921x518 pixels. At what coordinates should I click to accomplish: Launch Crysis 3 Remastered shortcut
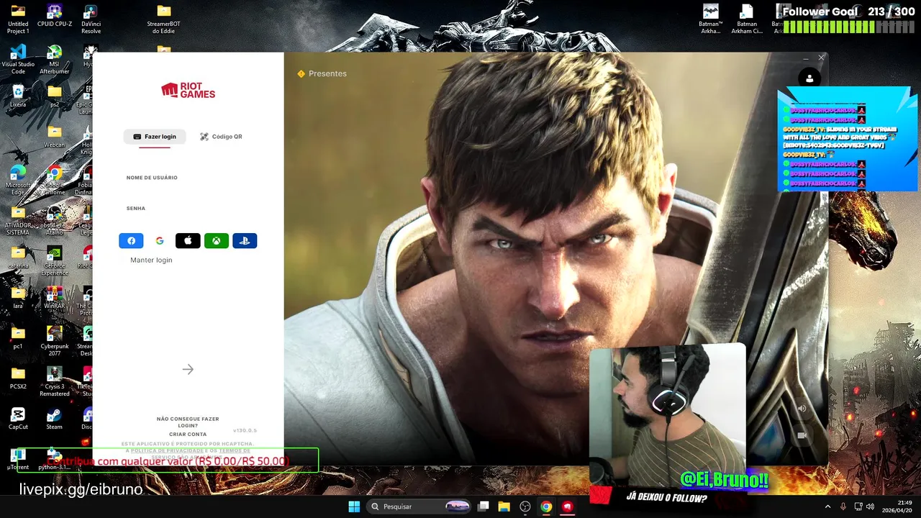click(55, 382)
